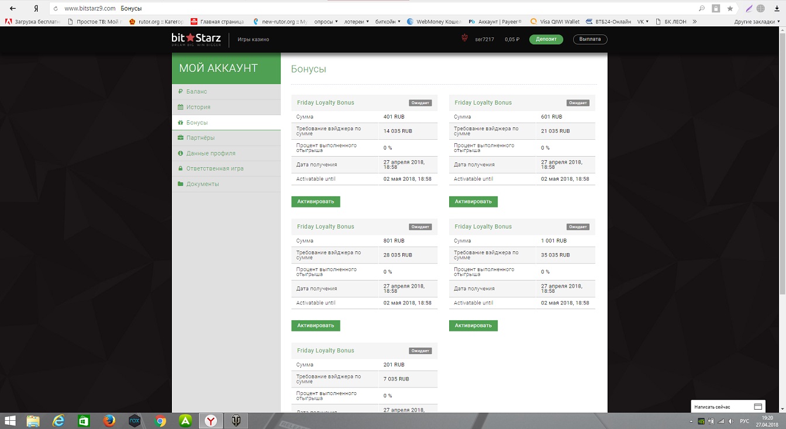786x429 pixels.
Task: Click the Выплата button in the header
Action: (589, 39)
